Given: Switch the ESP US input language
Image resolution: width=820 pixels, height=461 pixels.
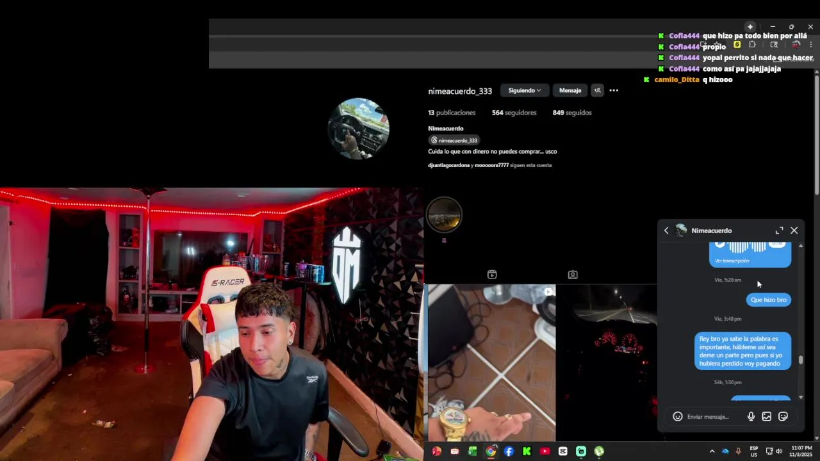Looking at the screenshot, I should pos(754,451).
